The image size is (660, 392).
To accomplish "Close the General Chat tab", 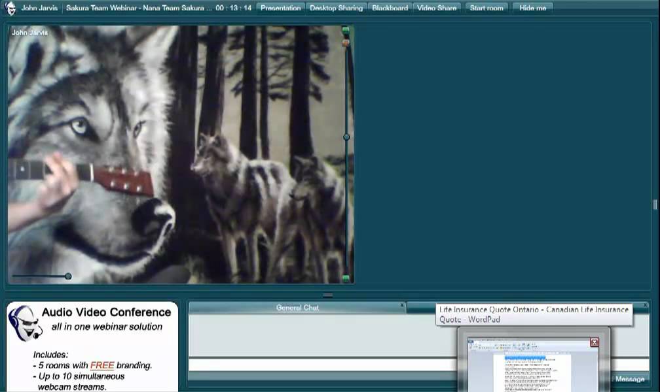I will (x=402, y=306).
